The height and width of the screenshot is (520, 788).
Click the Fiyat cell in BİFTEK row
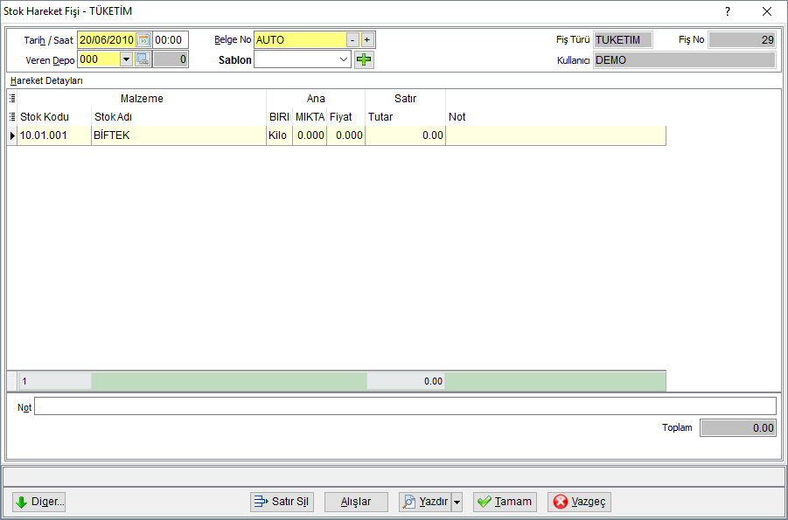tap(345, 135)
